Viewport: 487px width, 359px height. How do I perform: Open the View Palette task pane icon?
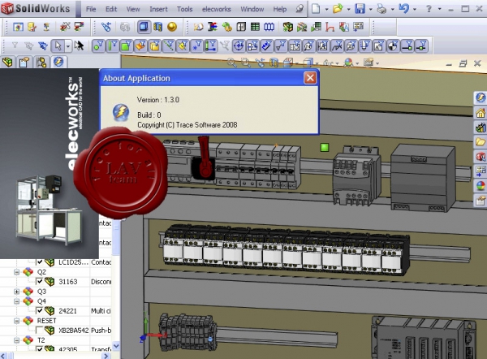coord(481,171)
